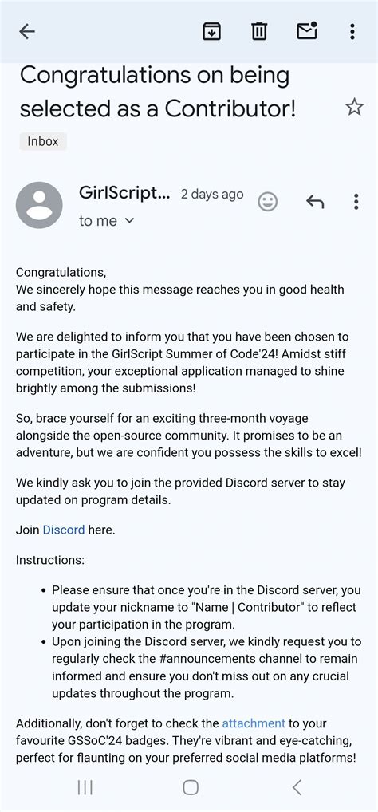
Task: Follow the attachment hyperlink
Action: click(x=254, y=723)
